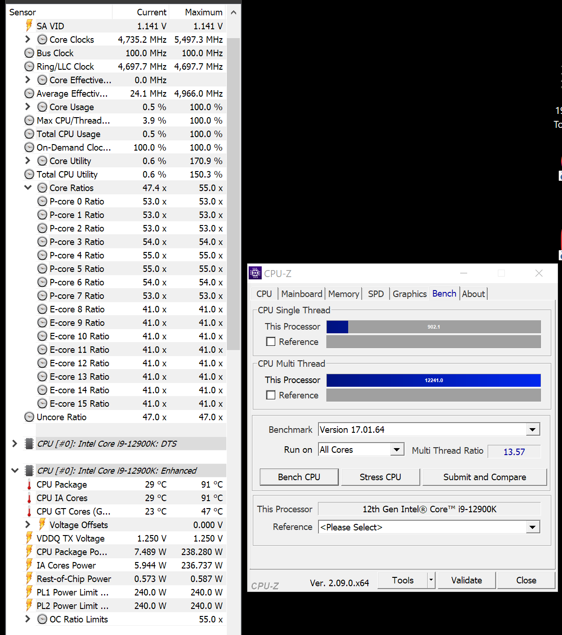Expand the Core Utility group
The height and width of the screenshot is (635, 562).
pyautogui.click(x=27, y=161)
